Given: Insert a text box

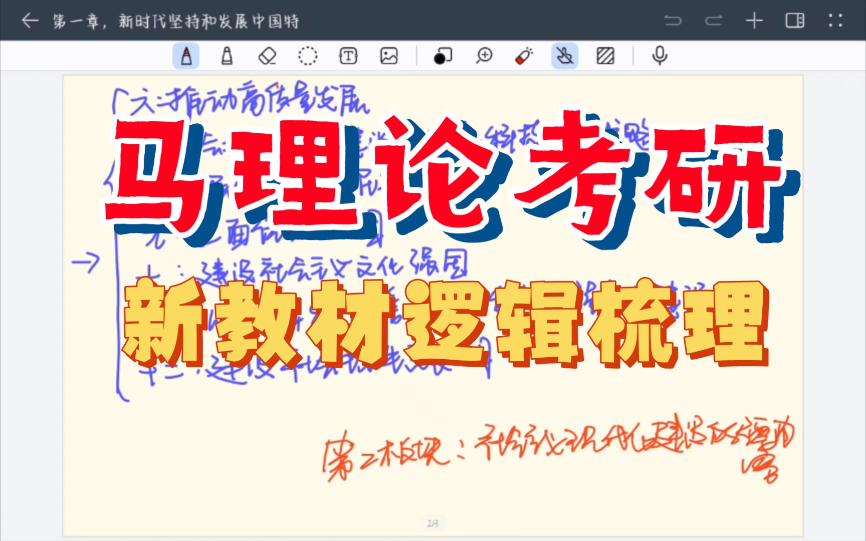Looking at the screenshot, I should click(x=348, y=56).
